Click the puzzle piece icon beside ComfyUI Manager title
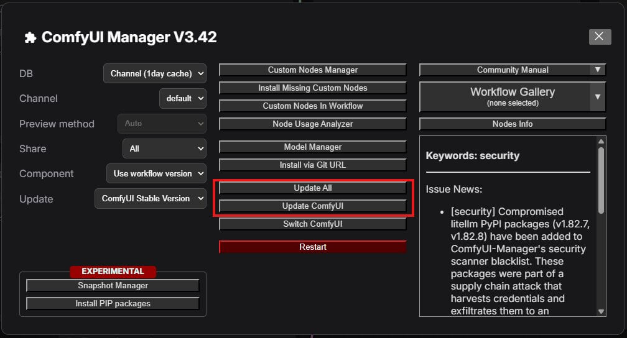The width and height of the screenshot is (627, 338). point(30,37)
